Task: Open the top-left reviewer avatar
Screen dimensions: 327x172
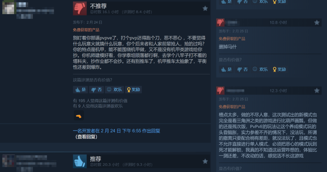Action: [x=8, y=7]
